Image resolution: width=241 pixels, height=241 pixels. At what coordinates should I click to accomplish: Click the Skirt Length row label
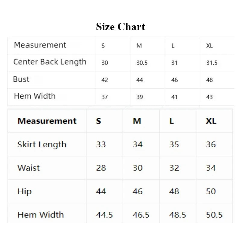point(42,145)
